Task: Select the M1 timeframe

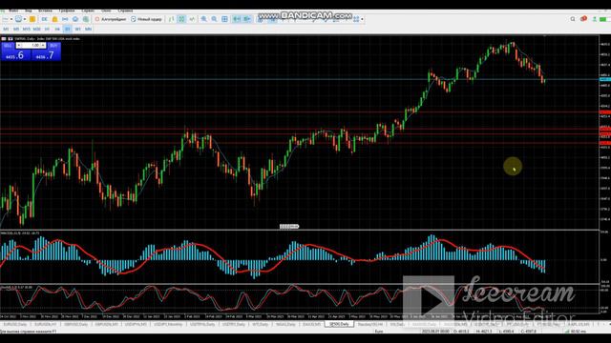Action: coord(6,30)
